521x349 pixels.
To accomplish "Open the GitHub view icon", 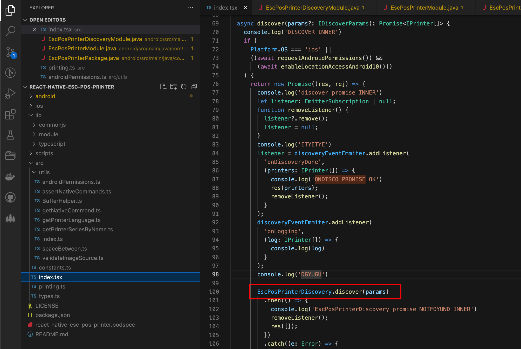I will click(10, 198).
